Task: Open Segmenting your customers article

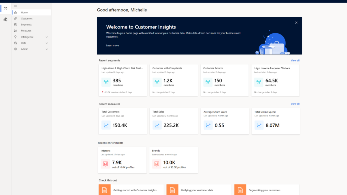Action: (x=265, y=190)
